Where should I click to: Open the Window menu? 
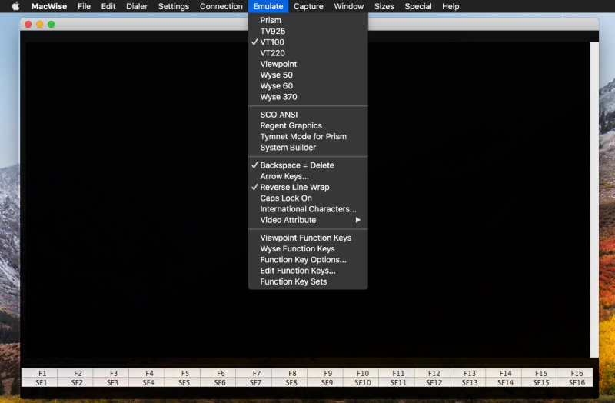349,6
